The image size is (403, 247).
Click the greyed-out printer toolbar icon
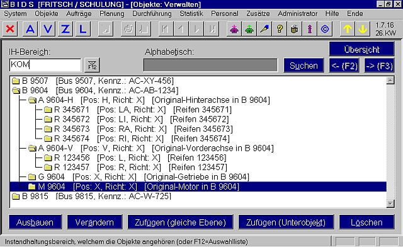[128, 29]
